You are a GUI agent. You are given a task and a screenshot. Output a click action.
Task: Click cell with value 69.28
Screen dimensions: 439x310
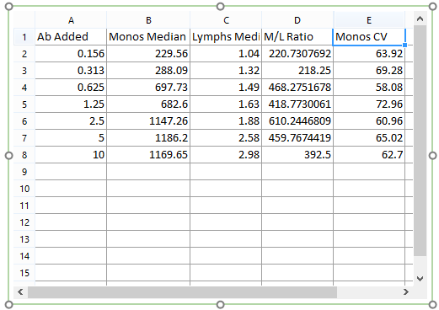click(x=369, y=71)
